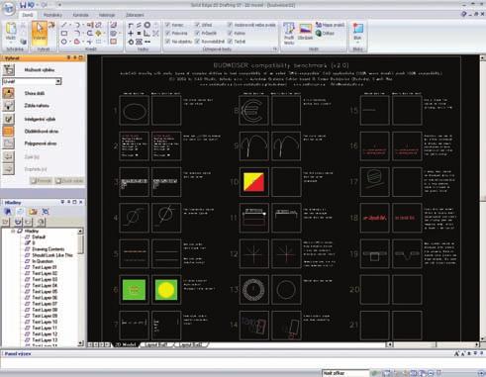
Task: Select the Vybrat arrow tool
Action: tap(40, 33)
